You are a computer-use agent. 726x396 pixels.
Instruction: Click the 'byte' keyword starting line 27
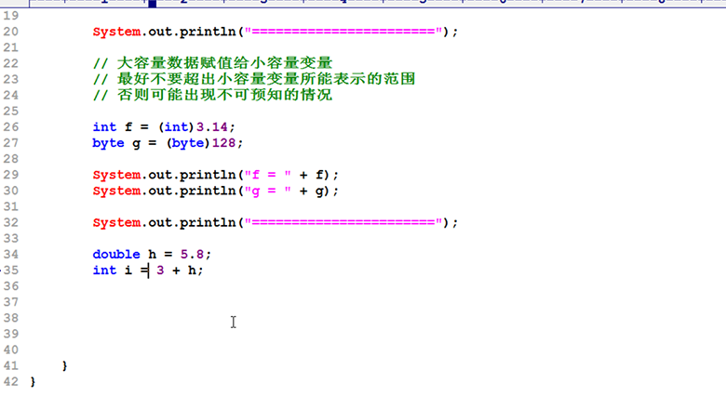108,143
